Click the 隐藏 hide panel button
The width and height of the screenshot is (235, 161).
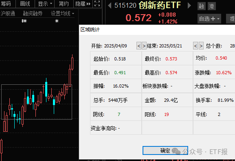click(83, 4)
